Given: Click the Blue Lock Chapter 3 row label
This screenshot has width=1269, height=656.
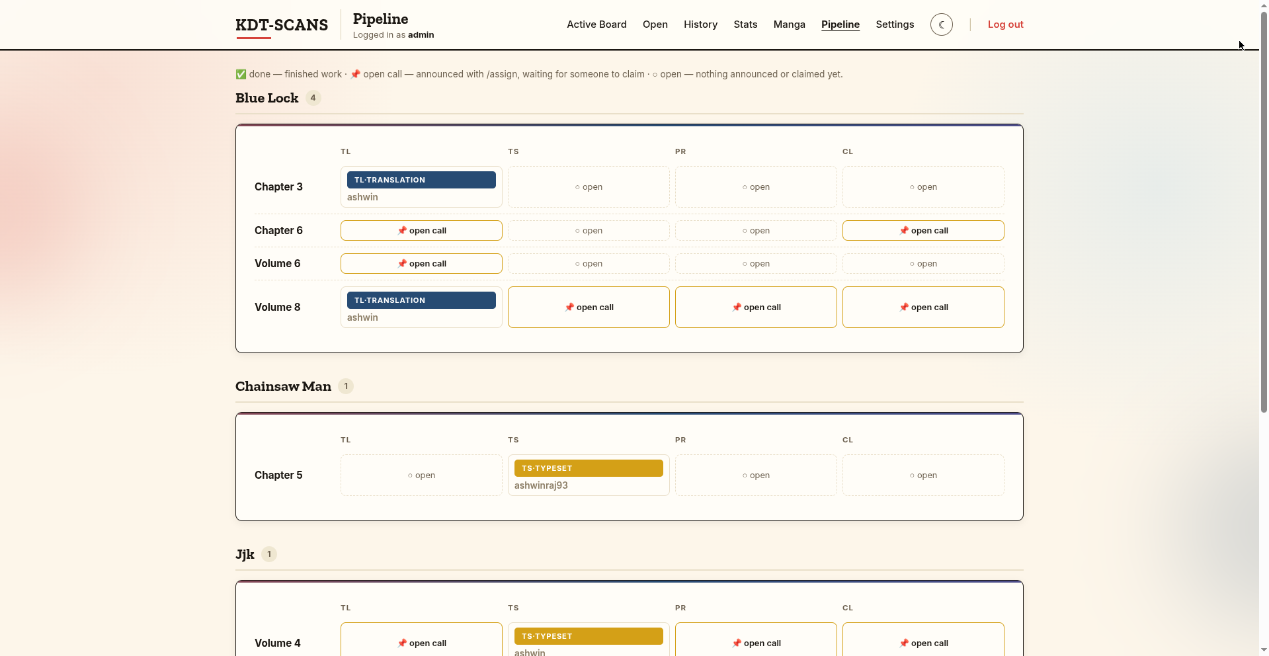Looking at the screenshot, I should coord(278,187).
